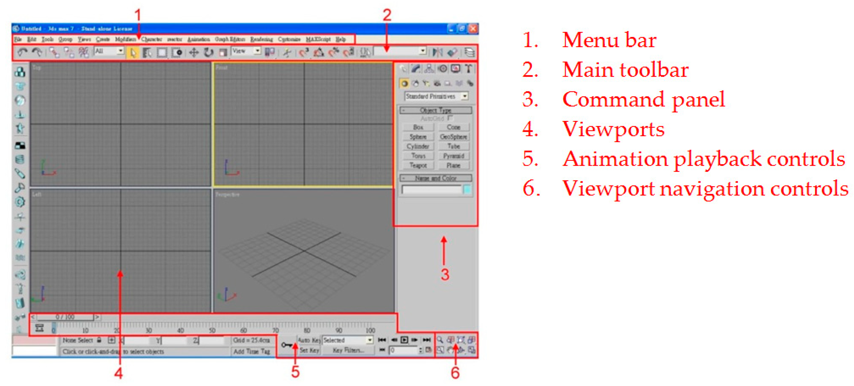Open the All selection filter dropdown
This screenshot has width=854, height=386.
click(121, 51)
